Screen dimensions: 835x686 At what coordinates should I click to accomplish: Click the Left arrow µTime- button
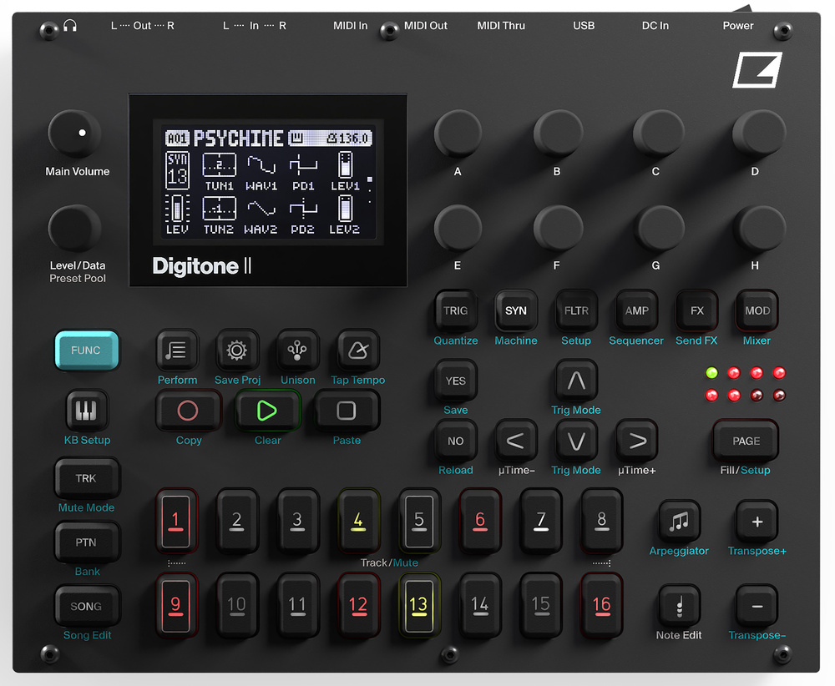515,441
